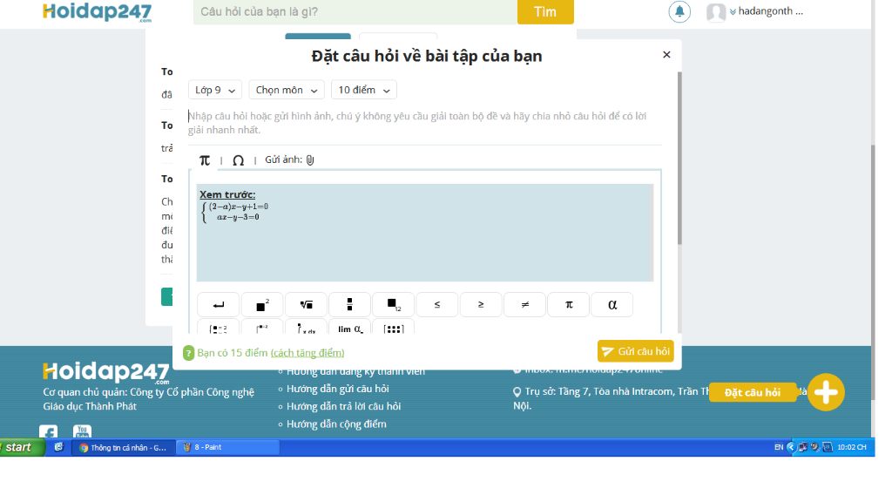The image size is (892, 502).
Task: Open Facebook page icon in footer
Action: [x=49, y=432]
